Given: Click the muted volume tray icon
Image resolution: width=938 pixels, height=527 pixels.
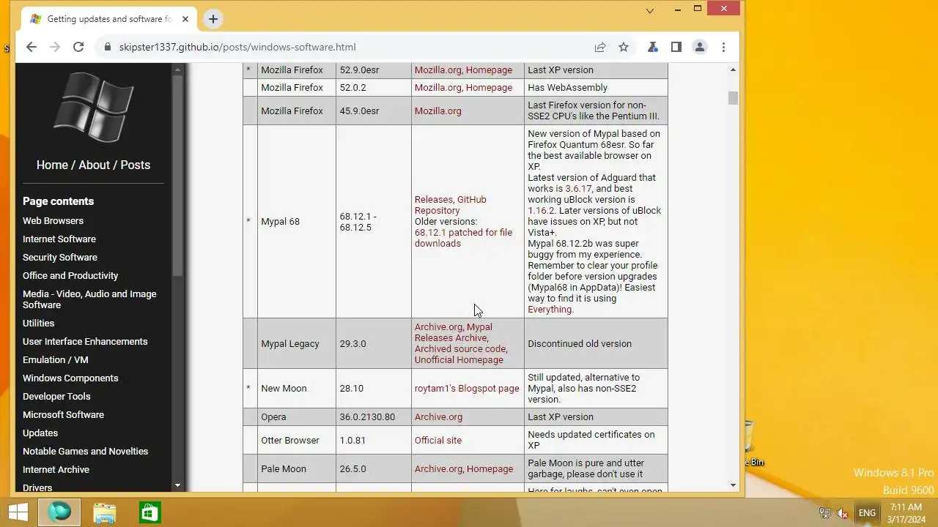Looking at the screenshot, I should click(843, 513).
